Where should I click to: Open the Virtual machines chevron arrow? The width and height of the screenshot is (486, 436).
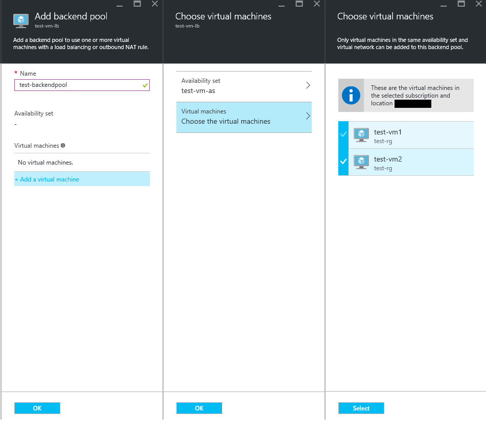click(308, 117)
